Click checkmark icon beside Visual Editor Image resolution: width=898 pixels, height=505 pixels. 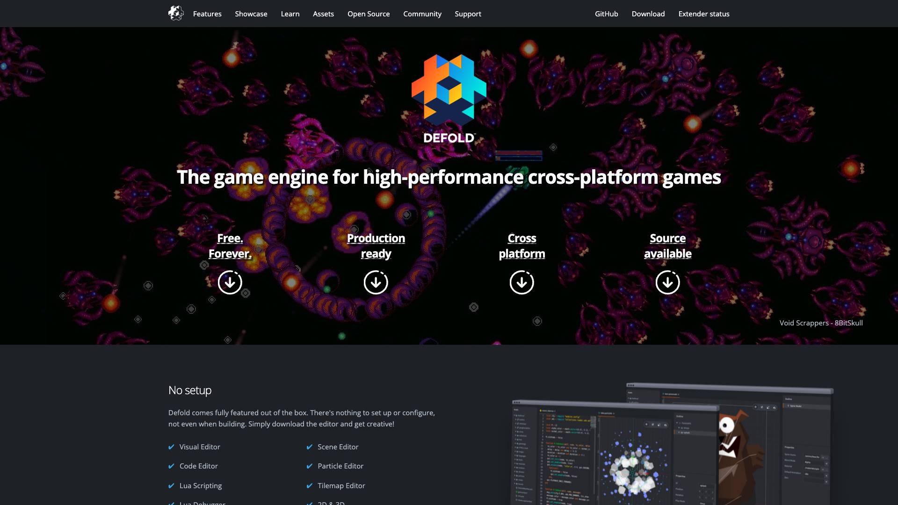pyautogui.click(x=171, y=447)
